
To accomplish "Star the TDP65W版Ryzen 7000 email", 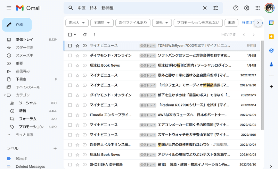I will pyautogui.click(x=77, y=46).
